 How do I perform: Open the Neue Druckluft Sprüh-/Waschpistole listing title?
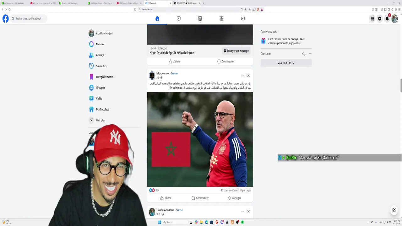click(x=172, y=53)
